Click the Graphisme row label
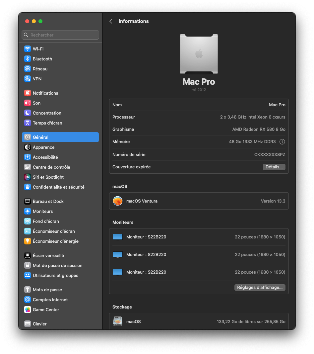The image size is (314, 354). coord(123,130)
